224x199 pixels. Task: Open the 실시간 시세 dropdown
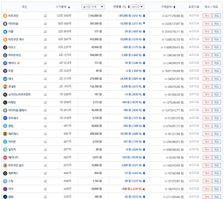93,7
